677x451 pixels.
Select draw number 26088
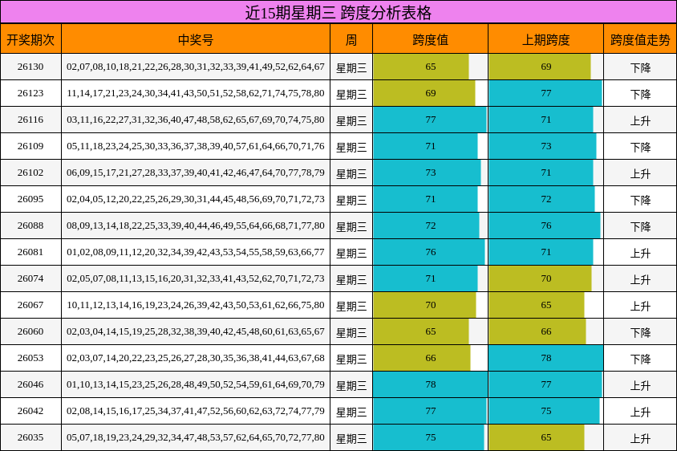pos(30,225)
